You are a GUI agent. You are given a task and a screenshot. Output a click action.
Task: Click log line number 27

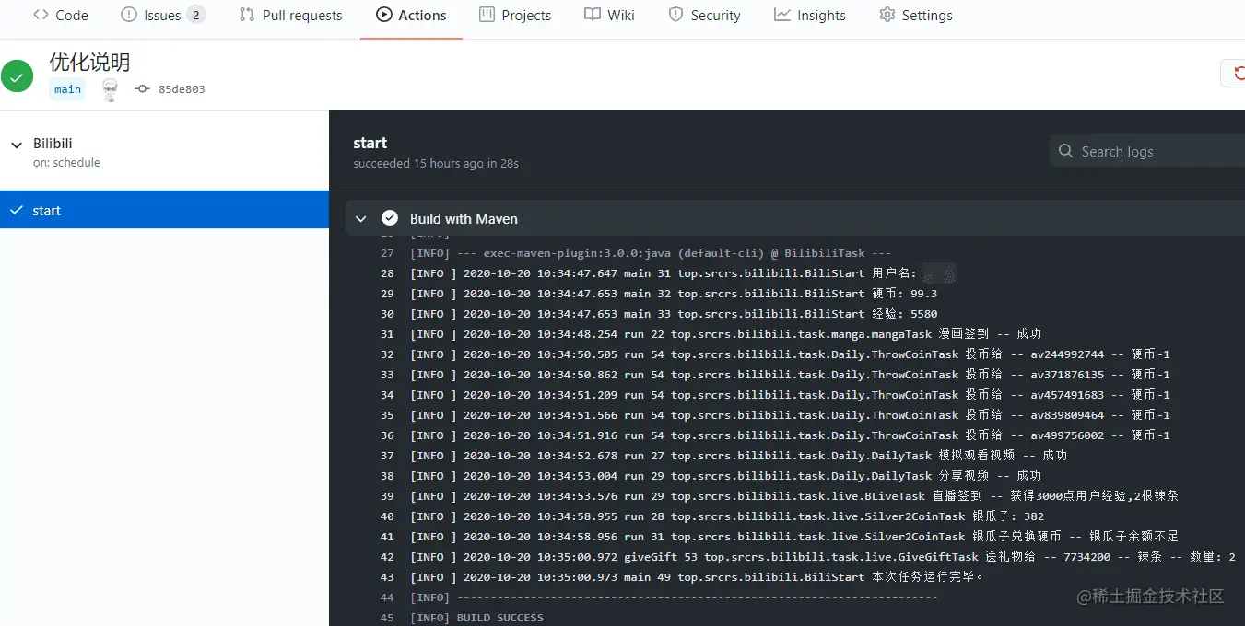(387, 253)
